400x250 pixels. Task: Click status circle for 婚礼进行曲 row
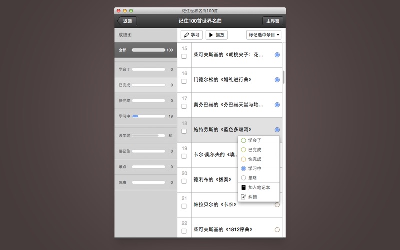tap(277, 80)
